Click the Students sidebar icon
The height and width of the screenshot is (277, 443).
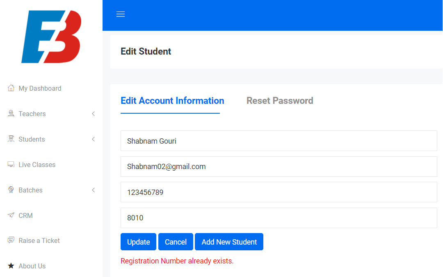[11, 139]
